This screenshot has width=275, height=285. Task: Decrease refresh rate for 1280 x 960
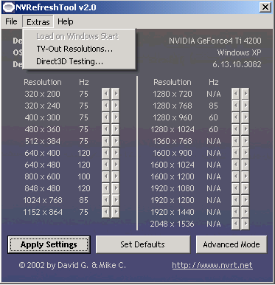(236, 117)
